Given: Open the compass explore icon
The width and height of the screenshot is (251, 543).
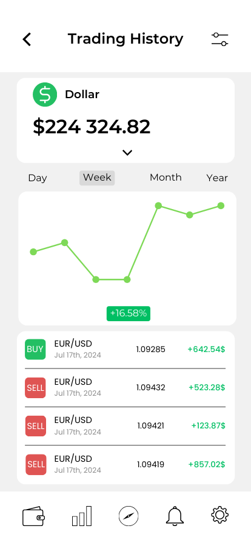Looking at the screenshot, I should coord(129,516).
